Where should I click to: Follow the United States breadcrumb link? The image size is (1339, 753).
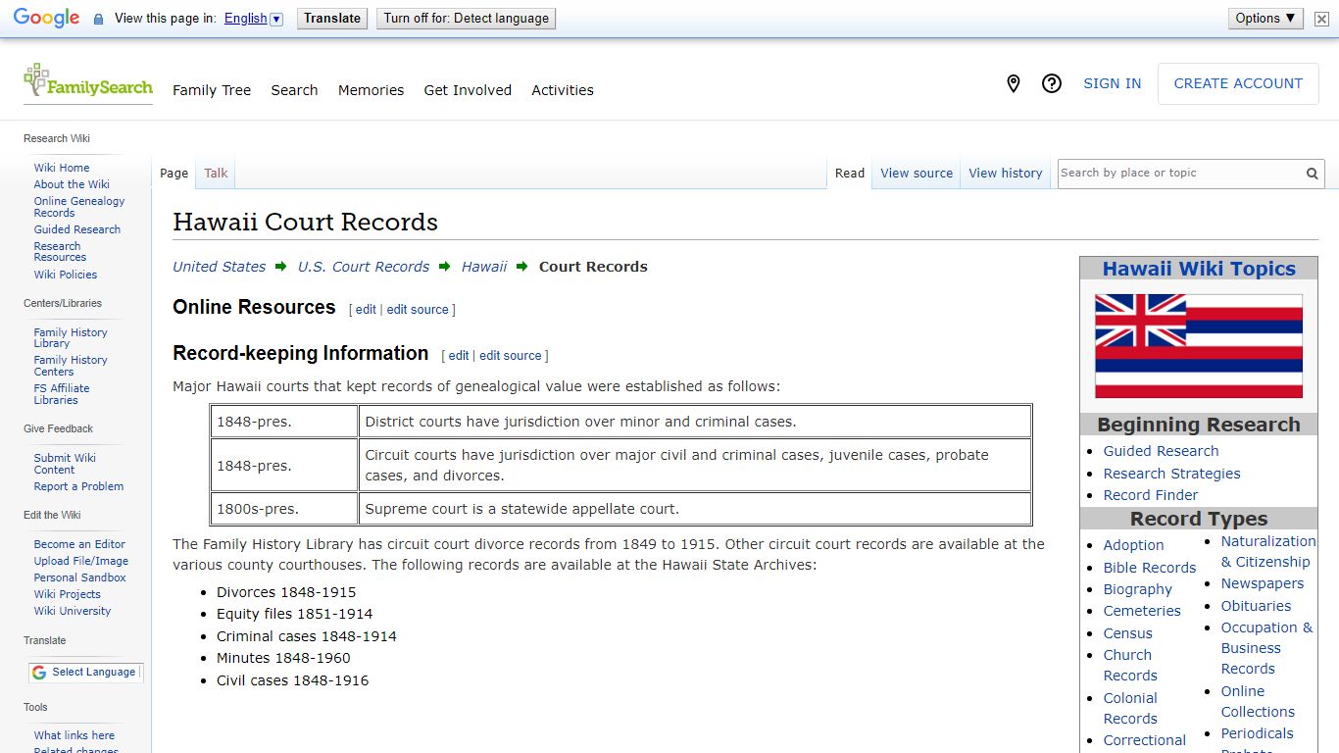pyautogui.click(x=219, y=267)
